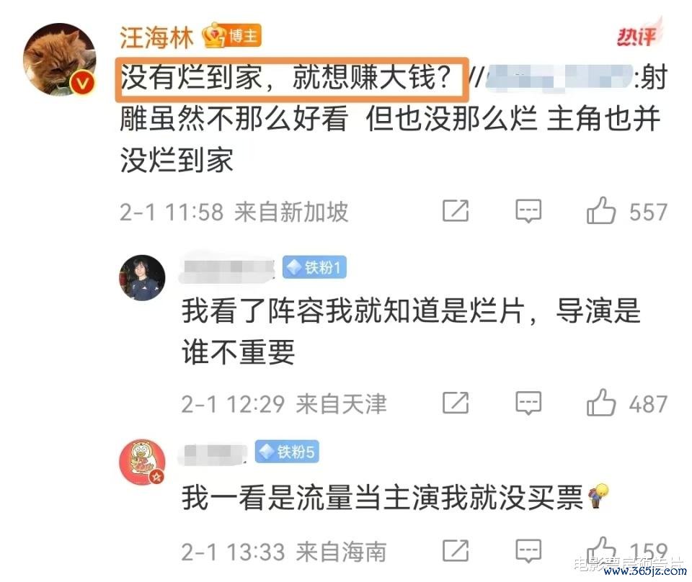Viewport: 692px width, 582px height.
Task: Like 汪海林's comment with 557 likes
Action: click(600, 211)
